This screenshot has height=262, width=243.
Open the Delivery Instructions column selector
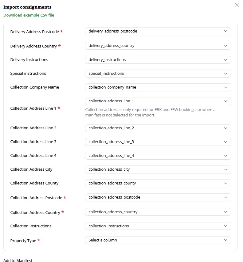(158, 60)
